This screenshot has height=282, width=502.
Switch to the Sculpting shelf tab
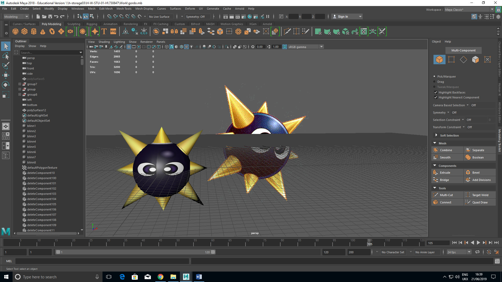[x=74, y=24]
